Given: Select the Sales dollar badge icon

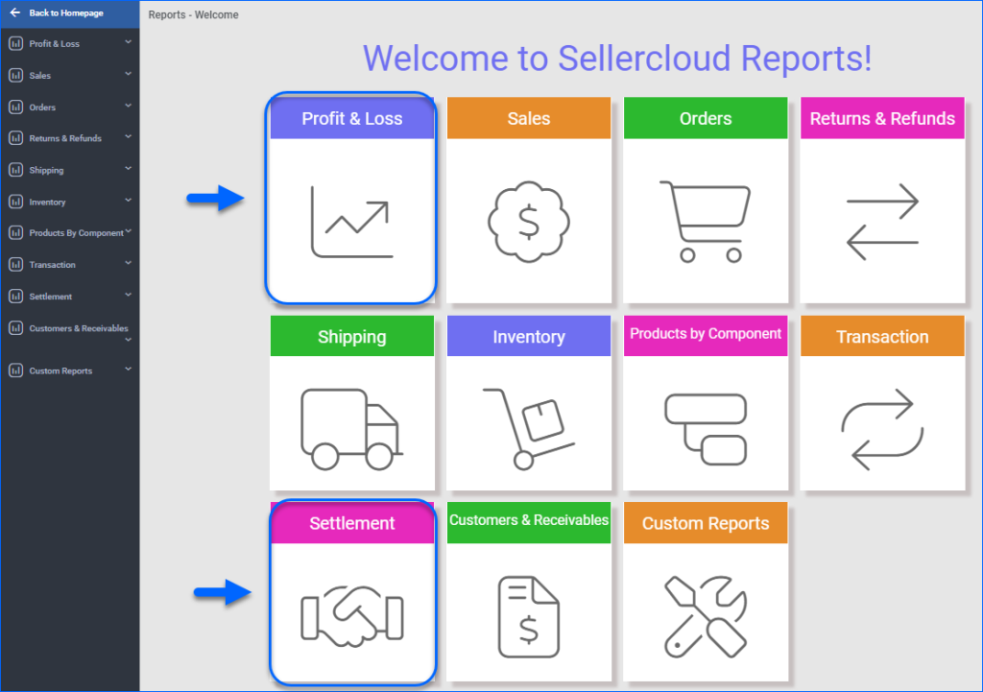Looking at the screenshot, I should [528, 221].
